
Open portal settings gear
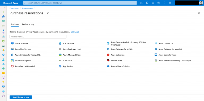pyautogui.click(x=159, y=3)
